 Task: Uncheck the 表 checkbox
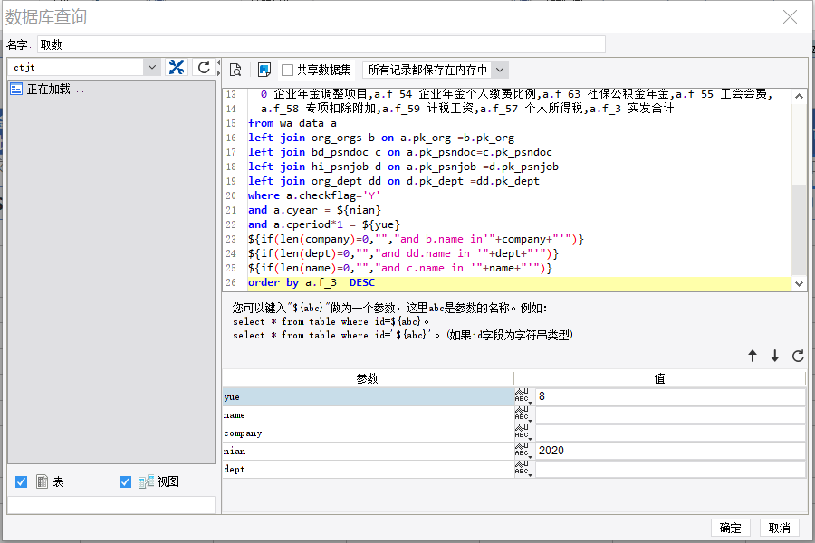click(x=22, y=482)
